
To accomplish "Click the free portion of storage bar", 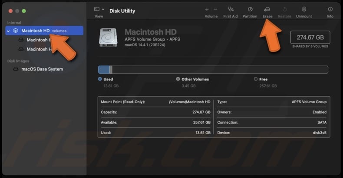I will [220, 70].
